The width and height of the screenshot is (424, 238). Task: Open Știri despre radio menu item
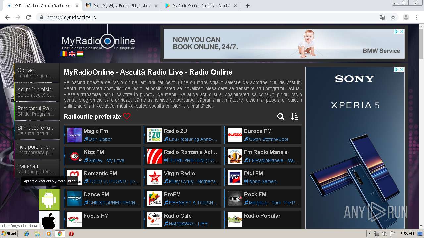click(36, 130)
